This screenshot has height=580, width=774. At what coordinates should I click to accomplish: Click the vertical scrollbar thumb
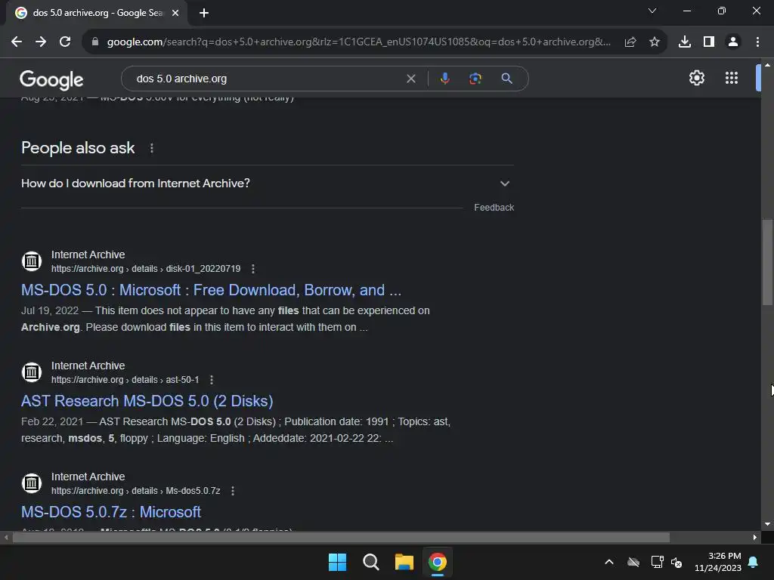pos(767,262)
